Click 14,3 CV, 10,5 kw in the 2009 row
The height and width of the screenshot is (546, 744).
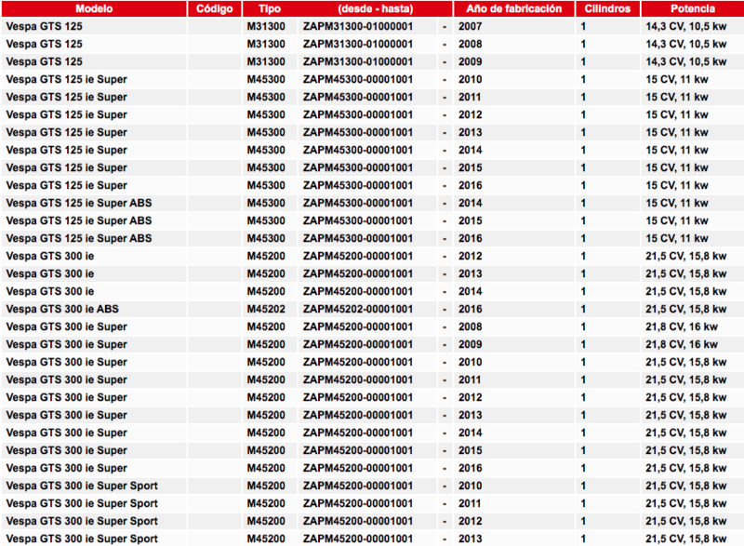[685, 61]
